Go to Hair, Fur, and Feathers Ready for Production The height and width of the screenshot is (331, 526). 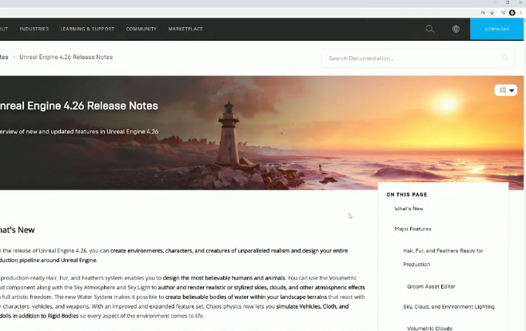443,257
